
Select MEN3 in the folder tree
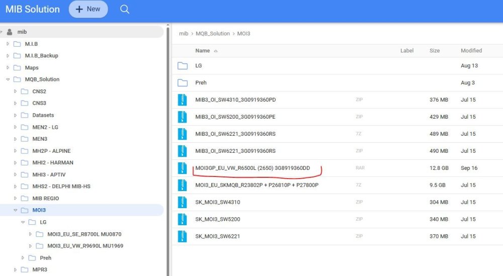coord(40,139)
